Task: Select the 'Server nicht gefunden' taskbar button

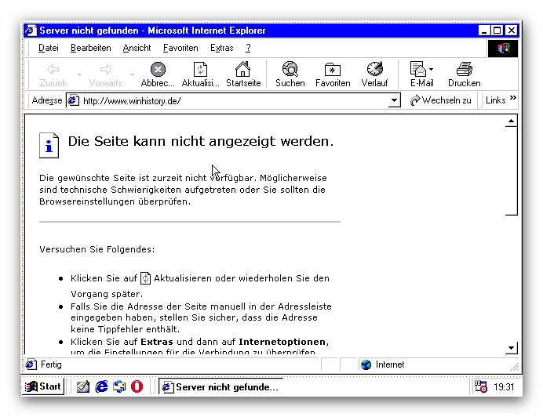Action: [x=219, y=386]
